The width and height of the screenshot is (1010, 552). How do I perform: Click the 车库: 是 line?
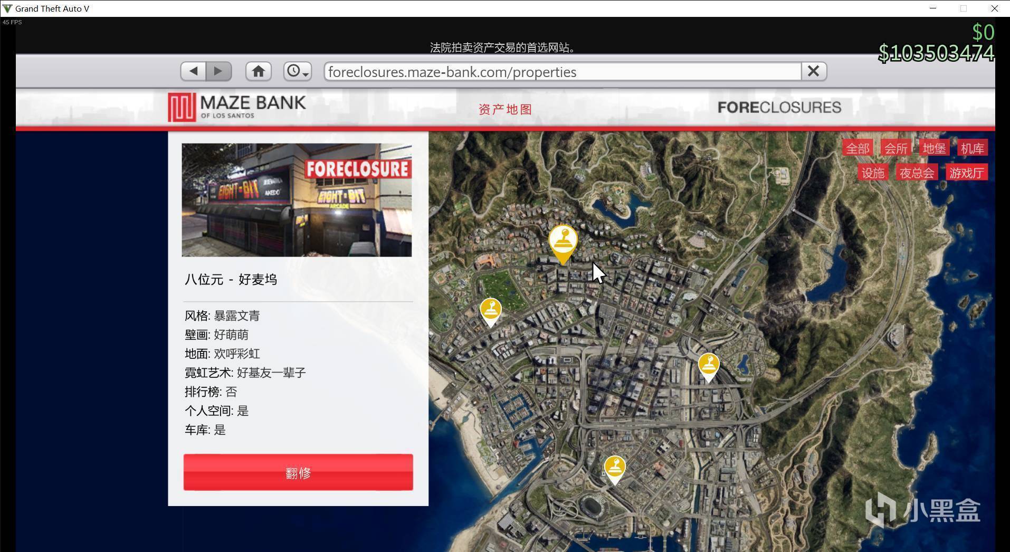pos(205,430)
